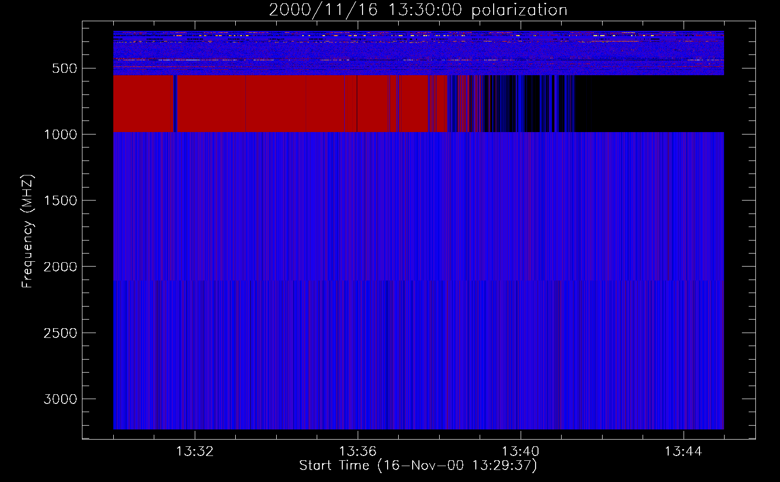
Task: Click the 3000 frequency tick label
Action: coord(60,399)
